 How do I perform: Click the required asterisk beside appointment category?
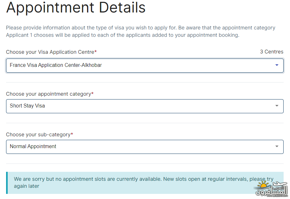tap(92, 93)
